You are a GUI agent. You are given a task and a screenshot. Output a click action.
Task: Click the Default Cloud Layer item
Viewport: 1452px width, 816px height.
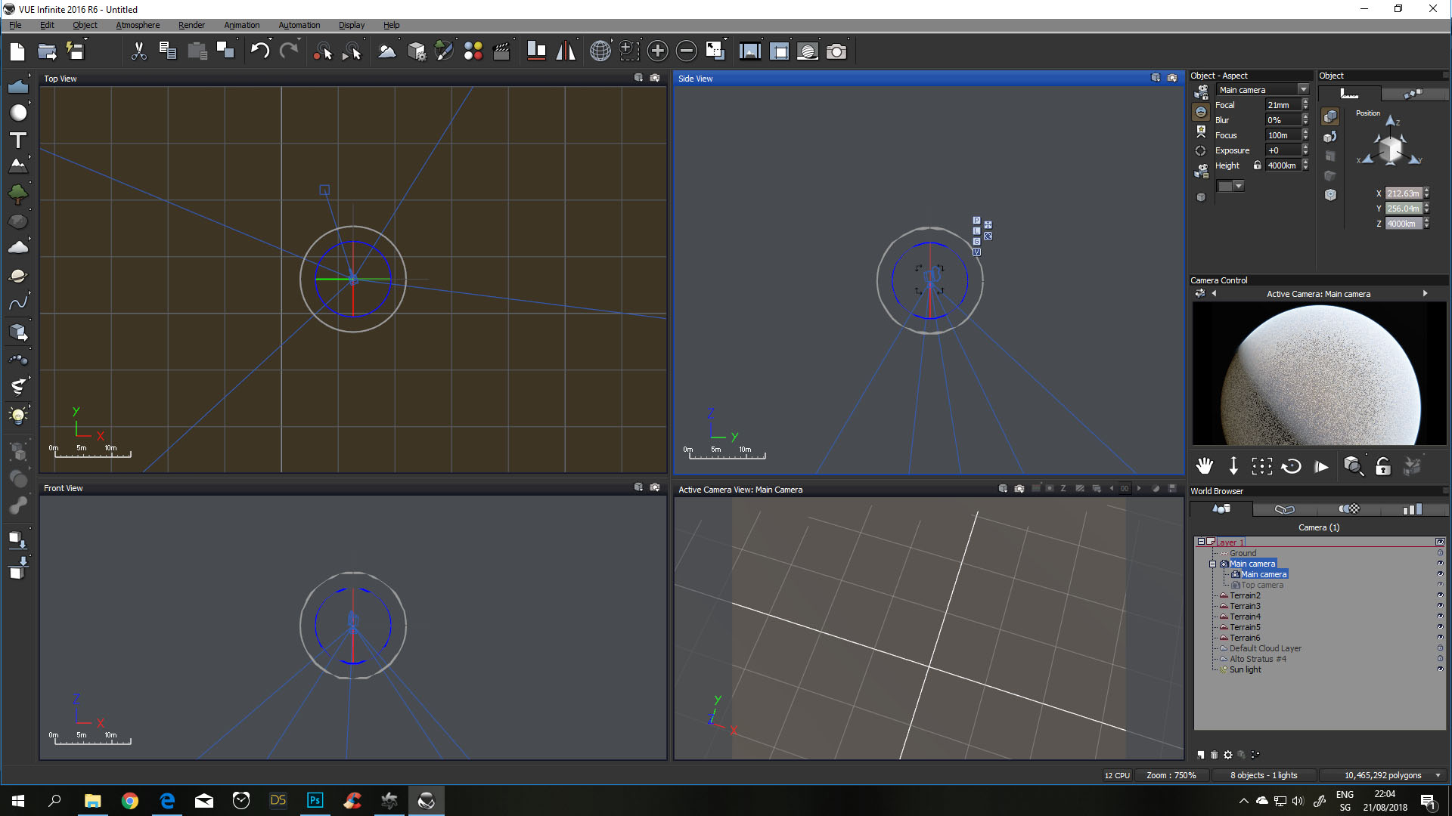pos(1265,648)
